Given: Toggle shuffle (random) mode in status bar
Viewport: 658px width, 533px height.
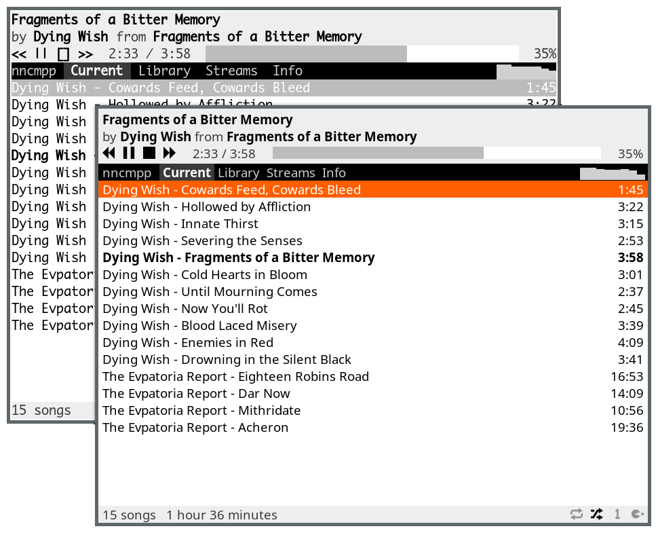Looking at the screenshot, I should click(596, 514).
